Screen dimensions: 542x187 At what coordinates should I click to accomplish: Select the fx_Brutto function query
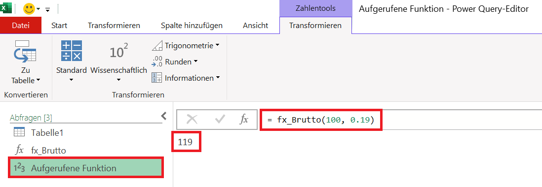(48, 150)
